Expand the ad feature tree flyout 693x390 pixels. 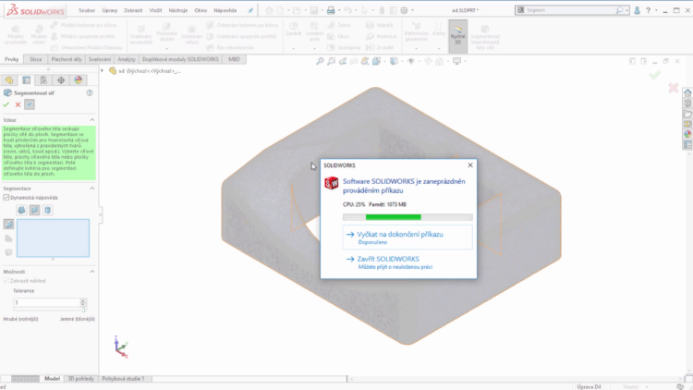click(x=102, y=71)
